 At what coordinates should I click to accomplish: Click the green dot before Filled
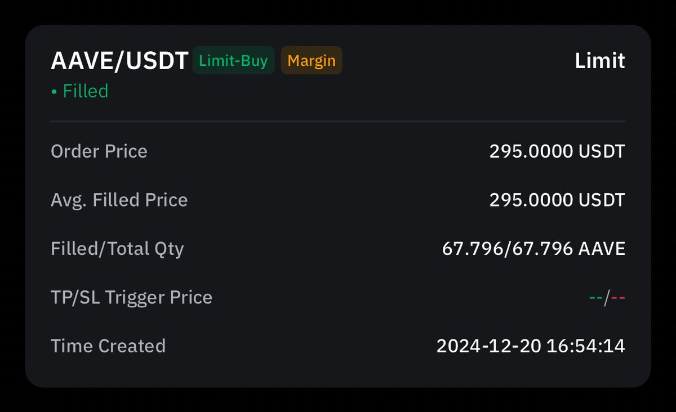(54, 91)
